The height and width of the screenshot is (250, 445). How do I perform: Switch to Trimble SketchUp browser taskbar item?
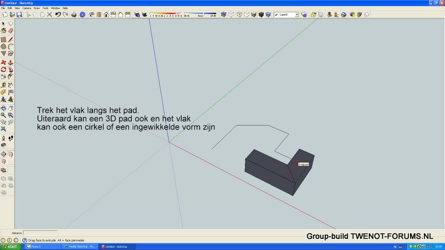pos(80,247)
